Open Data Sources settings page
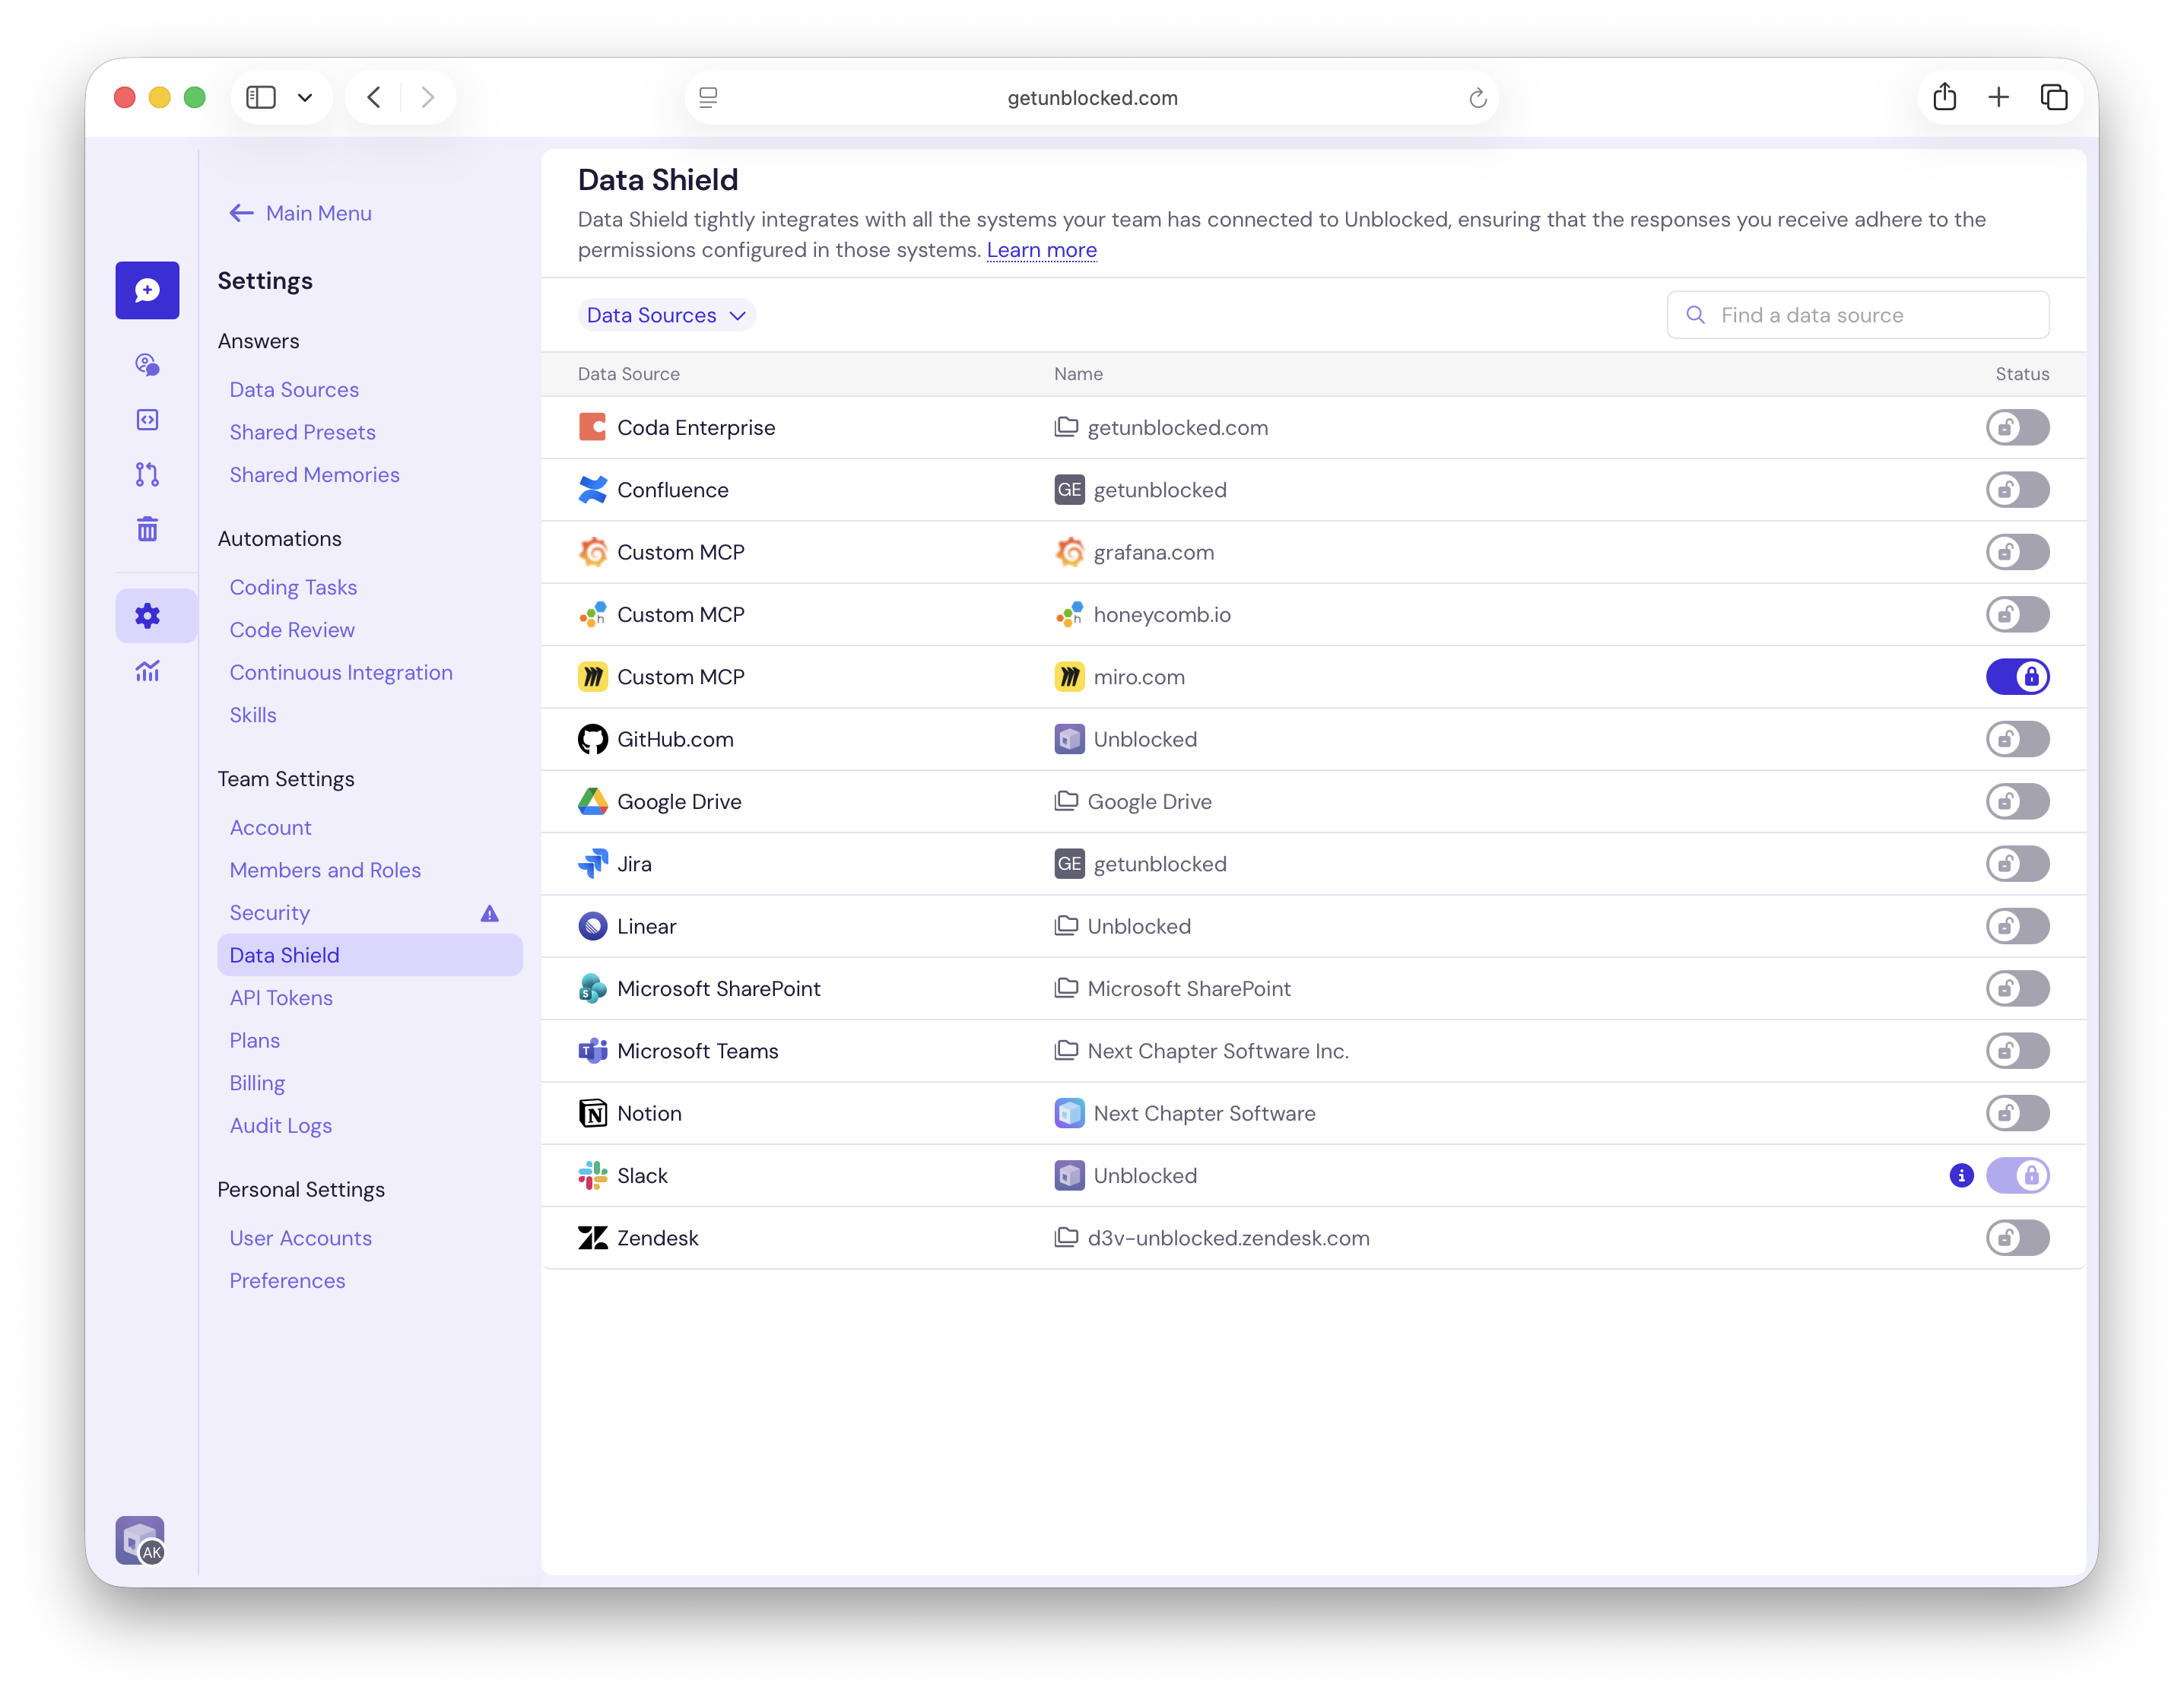The width and height of the screenshot is (2184, 1700). (x=294, y=390)
